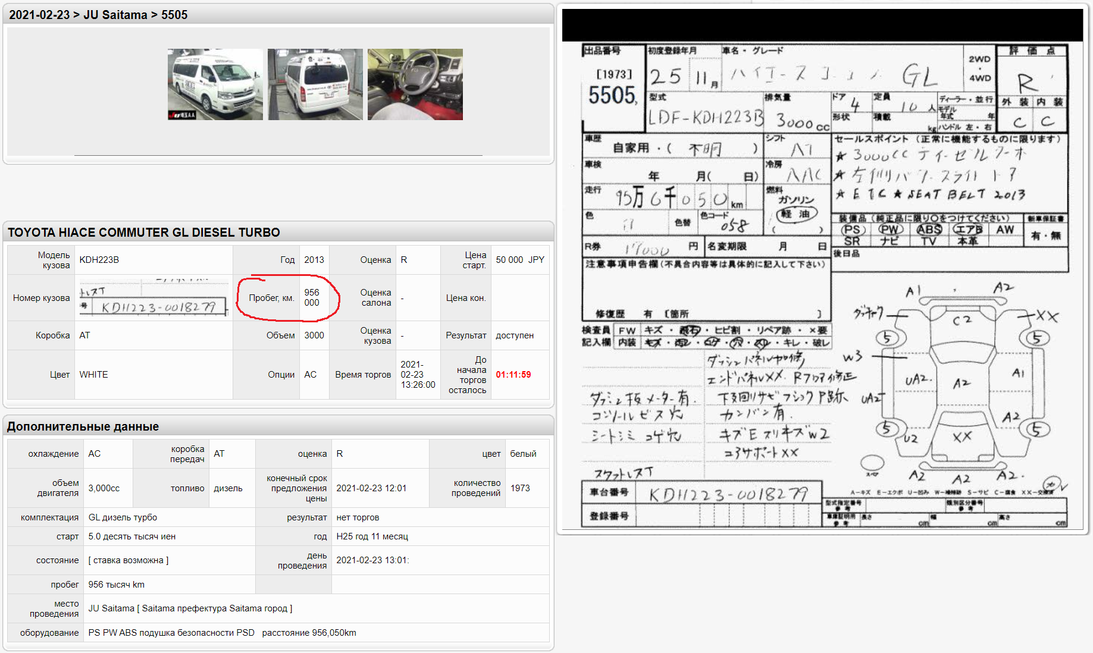The width and height of the screenshot is (1093, 653).
Task: Click the 'состояние' label
Action: click(x=58, y=560)
